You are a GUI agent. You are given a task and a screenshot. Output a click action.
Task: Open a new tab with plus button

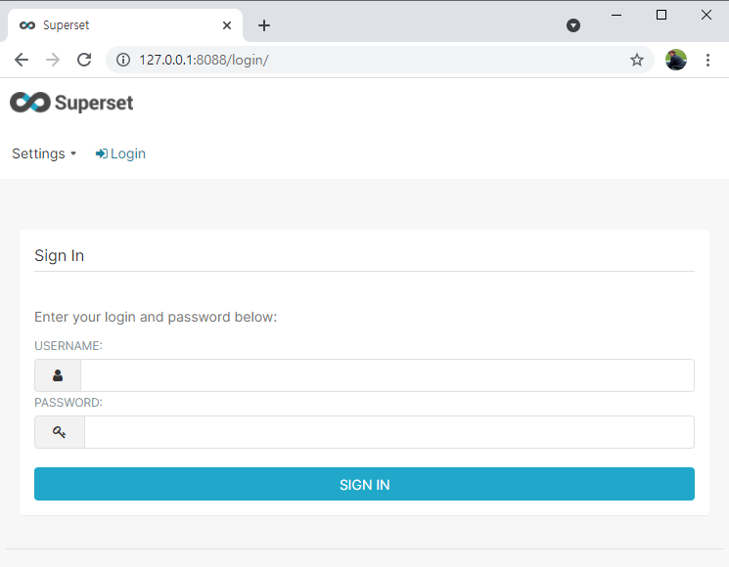[x=264, y=25]
